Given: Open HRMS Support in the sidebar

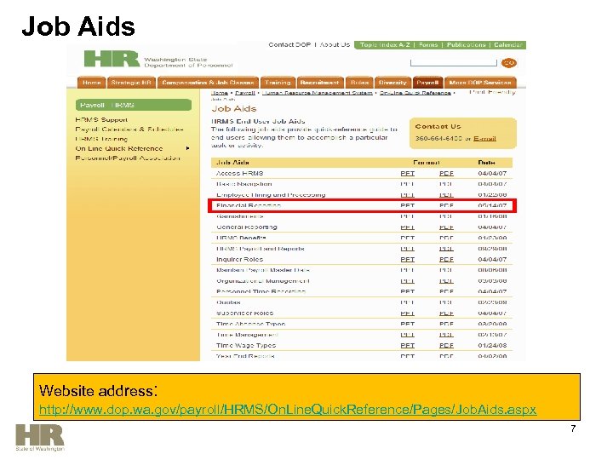Looking at the screenshot, I should pyautogui.click(x=101, y=120).
